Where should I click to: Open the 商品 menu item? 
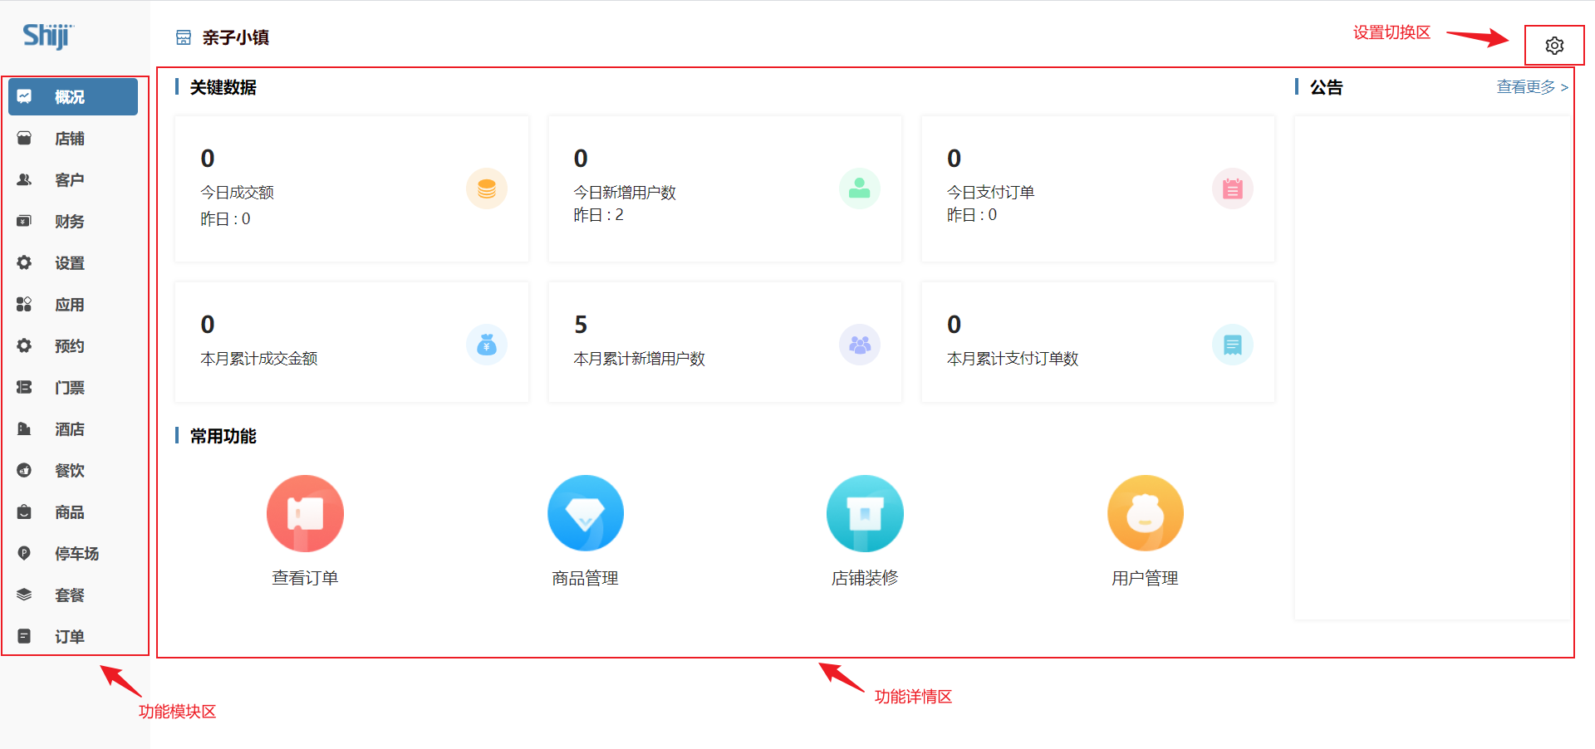[73, 512]
